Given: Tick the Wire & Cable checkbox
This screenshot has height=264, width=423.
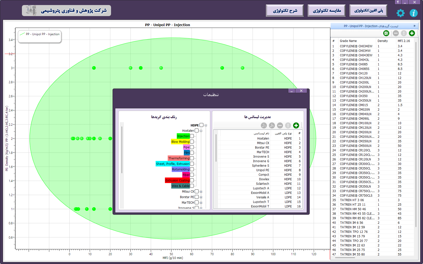Looking at the screenshot, I should point(192,186).
